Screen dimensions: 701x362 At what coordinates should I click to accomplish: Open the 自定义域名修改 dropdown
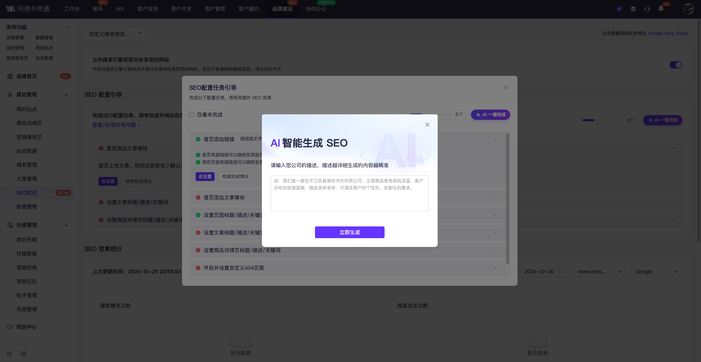click(x=115, y=34)
